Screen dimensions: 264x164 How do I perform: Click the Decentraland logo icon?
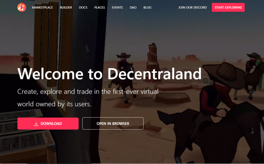pyautogui.click(x=22, y=7)
